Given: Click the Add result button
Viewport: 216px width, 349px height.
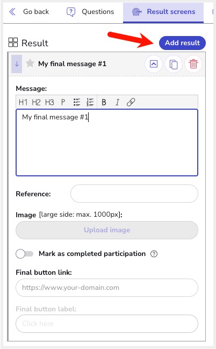Looking at the screenshot, I should tap(182, 42).
